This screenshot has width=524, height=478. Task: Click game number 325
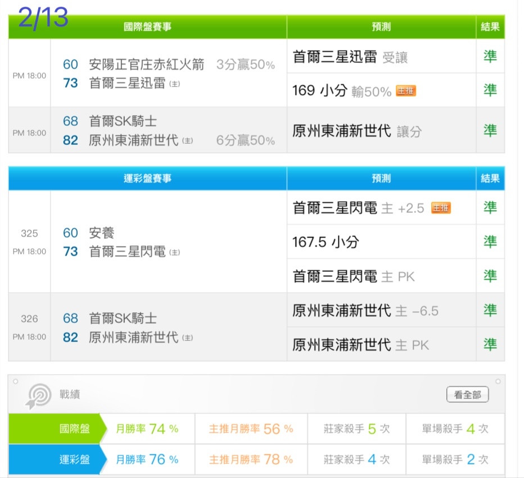click(29, 233)
